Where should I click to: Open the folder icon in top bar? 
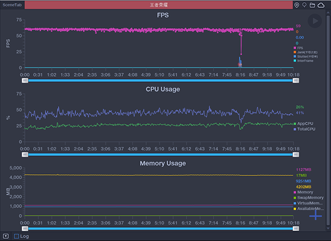click(312, 5)
